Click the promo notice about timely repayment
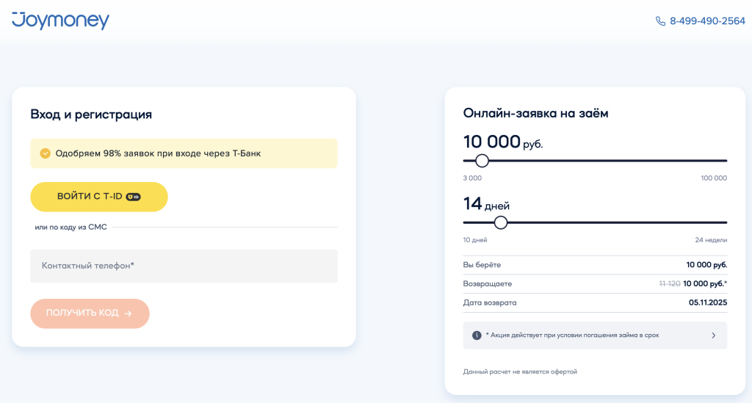 (573, 335)
